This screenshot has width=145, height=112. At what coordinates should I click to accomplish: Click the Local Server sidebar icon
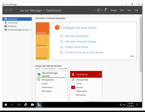[x=6, y=22]
